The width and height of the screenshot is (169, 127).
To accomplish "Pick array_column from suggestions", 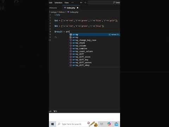I will pos(94,46).
